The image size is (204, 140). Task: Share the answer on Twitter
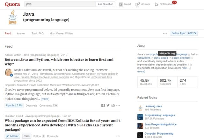108,105
